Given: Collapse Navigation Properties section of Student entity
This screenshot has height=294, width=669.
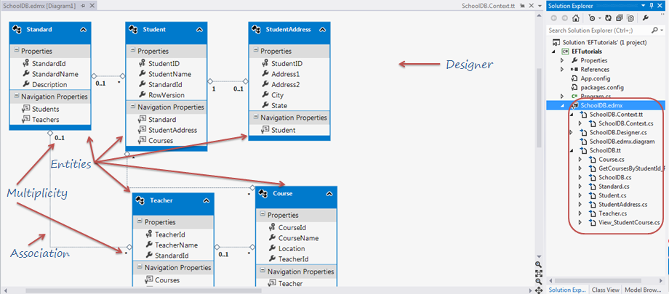Looking at the screenshot, I should (x=133, y=107).
